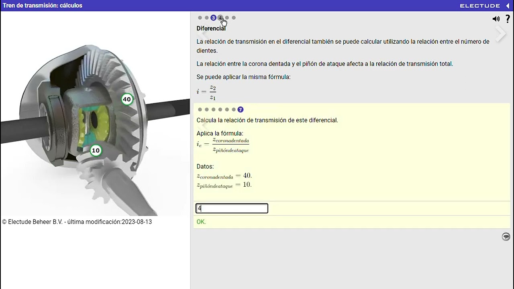Viewport: 514px width, 289px height.
Task: Select exercise step 1 dot in yellow panel
Action: 200,110
